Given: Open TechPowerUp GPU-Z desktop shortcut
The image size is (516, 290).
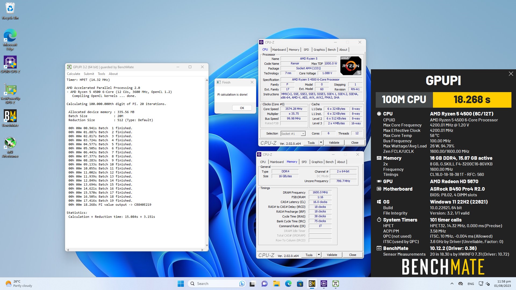Looking at the screenshot, I should point(10,93).
